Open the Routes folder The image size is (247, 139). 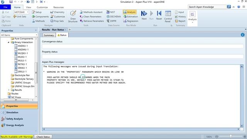tap(13, 93)
